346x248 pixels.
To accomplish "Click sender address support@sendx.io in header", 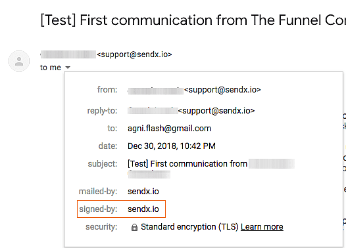I will coord(134,54).
